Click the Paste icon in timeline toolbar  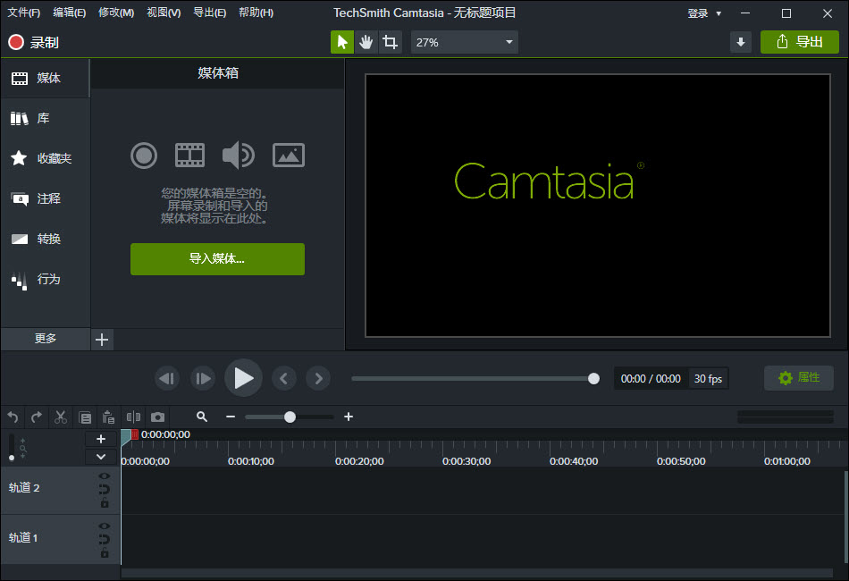point(108,417)
